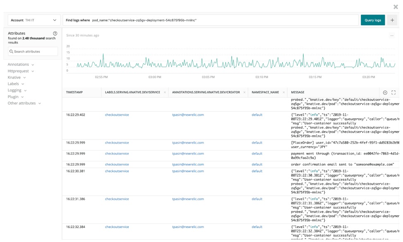The width and height of the screenshot is (403, 242).
Task: Click the Since 30 minutes ago label
Action: pyautogui.click(x=82, y=36)
